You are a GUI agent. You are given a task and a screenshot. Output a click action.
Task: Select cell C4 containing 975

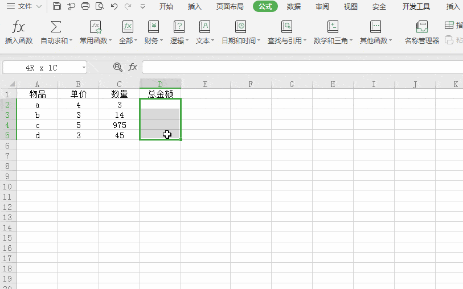tap(119, 125)
